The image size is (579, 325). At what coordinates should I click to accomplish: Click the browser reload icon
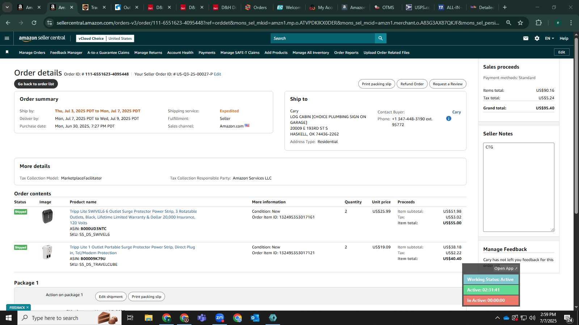tap(34, 23)
